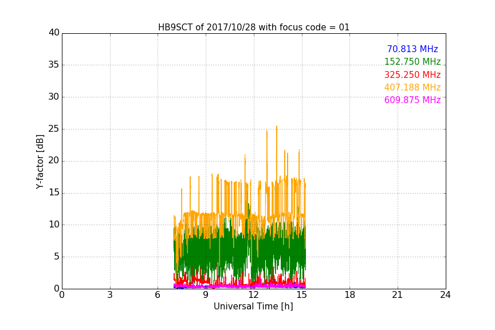
Task: Click the x-axis tick label 12
Action: pos(253,295)
